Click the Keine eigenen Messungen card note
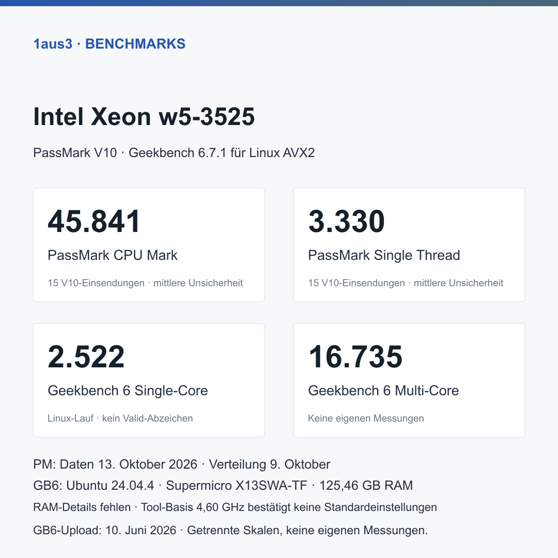The width and height of the screenshot is (558, 558). coord(366,418)
